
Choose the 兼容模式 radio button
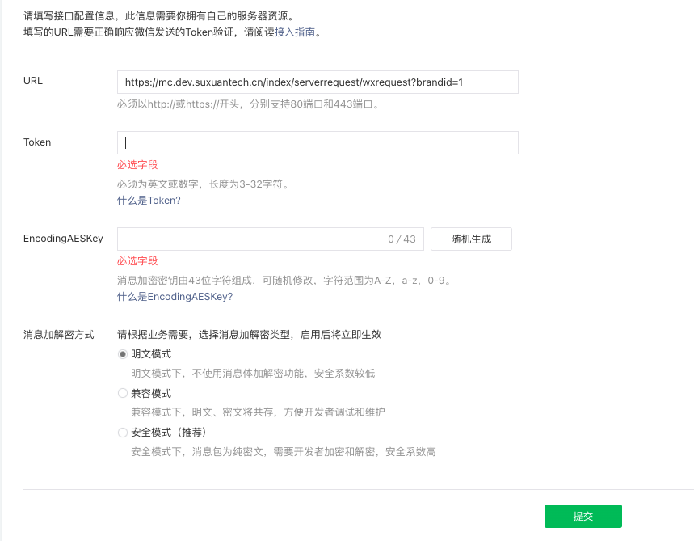point(123,393)
